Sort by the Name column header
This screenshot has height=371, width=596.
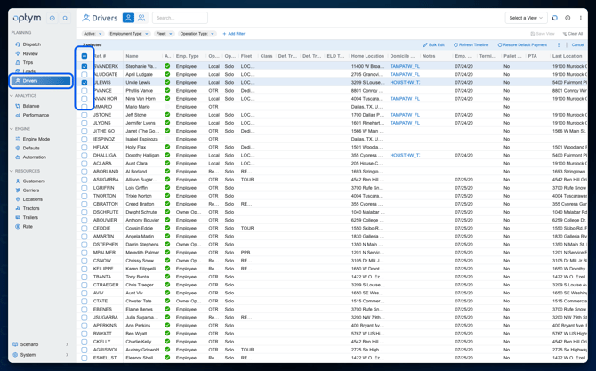coord(132,56)
